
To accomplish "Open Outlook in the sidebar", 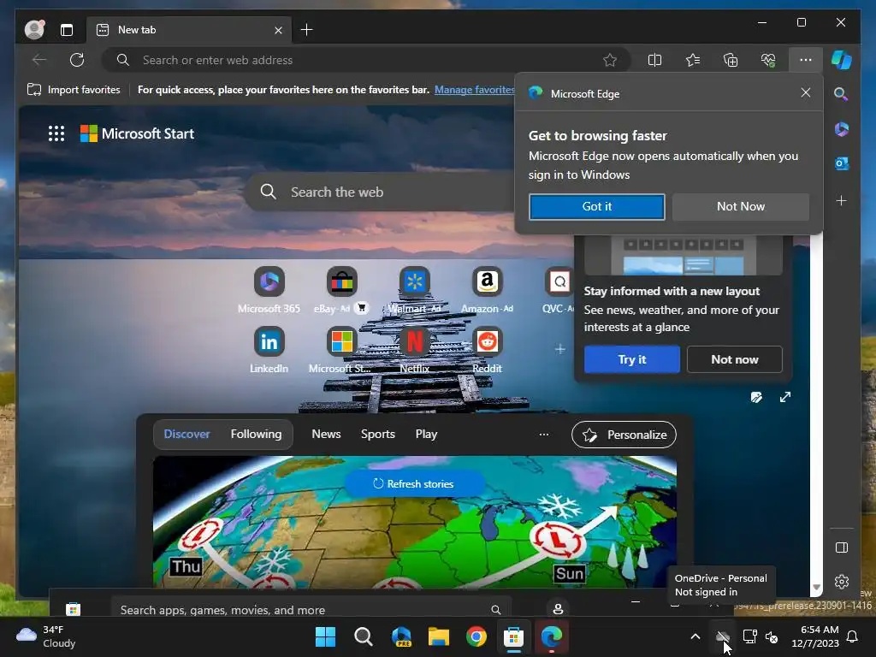I will (842, 163).
